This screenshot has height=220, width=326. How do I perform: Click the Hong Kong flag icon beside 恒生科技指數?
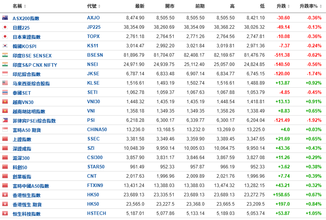[x=5, y=213]
